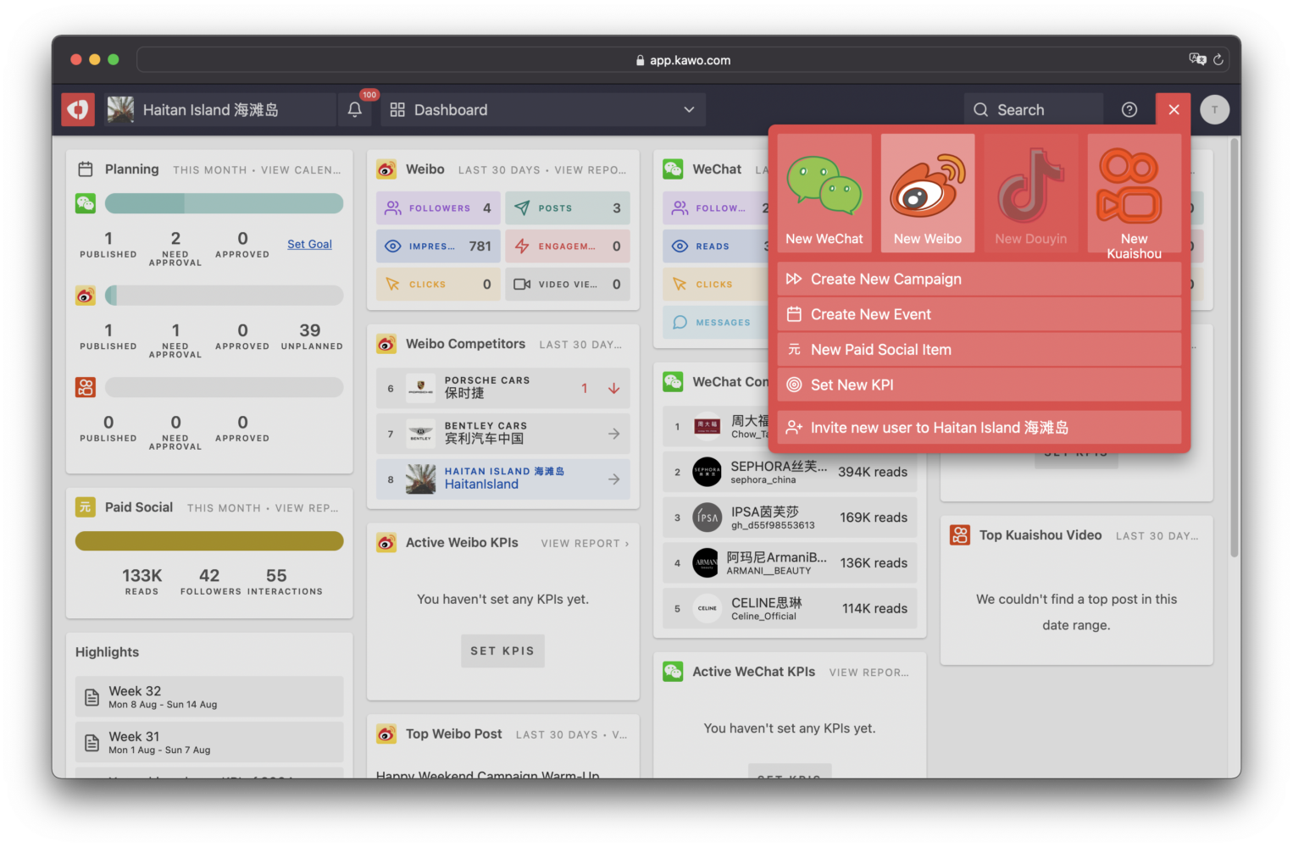
Task: Click the Set Goal link
Action: 309,244
